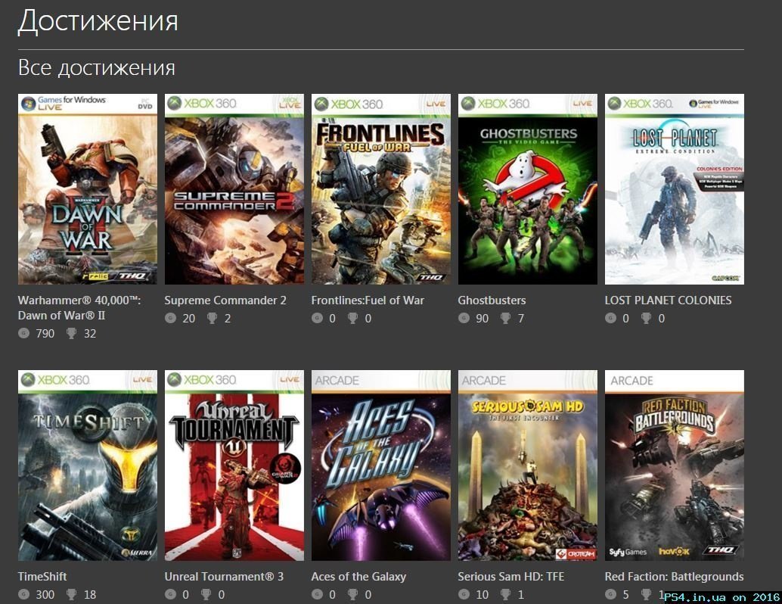Viewport: 782px width, 604px height.
Task: Click the 90 gamerscore under Ghostbusters
Action: (x=483, y=318)
